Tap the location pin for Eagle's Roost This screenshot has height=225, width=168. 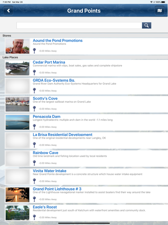34,217
